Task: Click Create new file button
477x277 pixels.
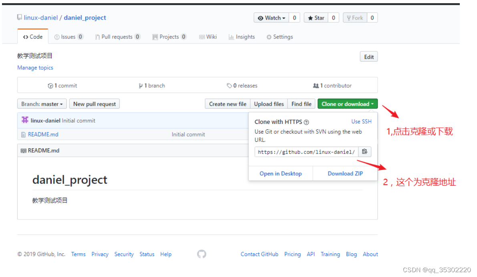Action: (227, 104)
